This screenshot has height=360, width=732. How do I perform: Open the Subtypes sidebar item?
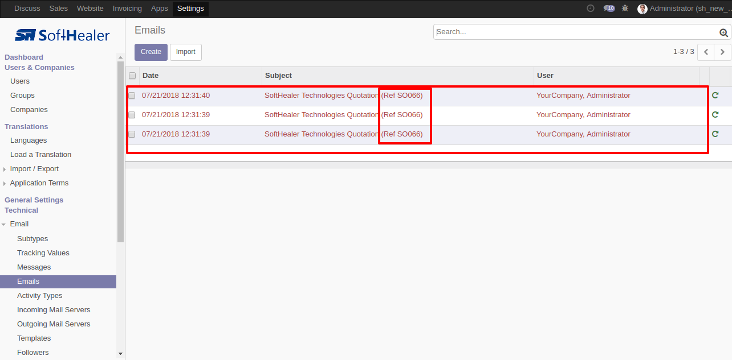pos(32,239)
